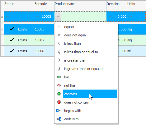This screenshot has width=146, height=125.
Task: Choose 'does not equal' filter condition
Action: click(x=86, y=35)
